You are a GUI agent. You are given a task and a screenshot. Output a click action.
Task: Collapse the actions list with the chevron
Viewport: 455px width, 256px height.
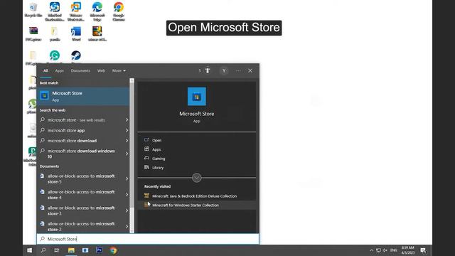click(197, 178)
